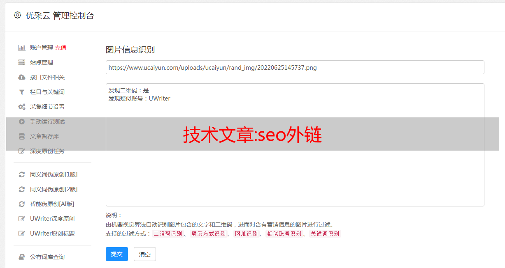Click the cloud upload icon for 接口文件相关

coord(22,77)
